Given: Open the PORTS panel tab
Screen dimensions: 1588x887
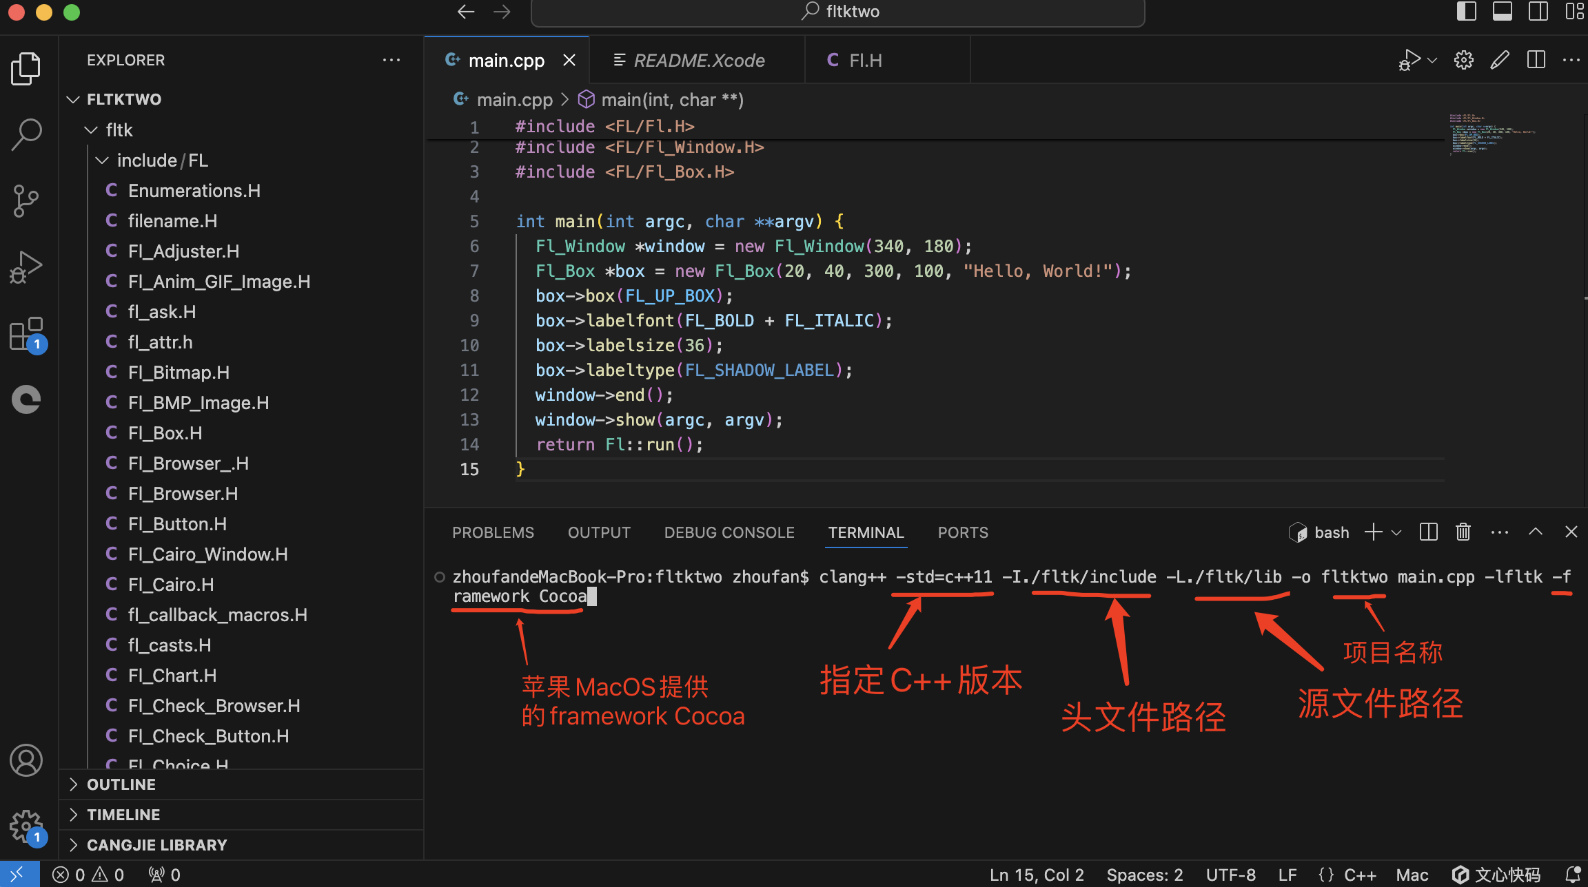Looking at the screenshot, I should pos(963,532).
